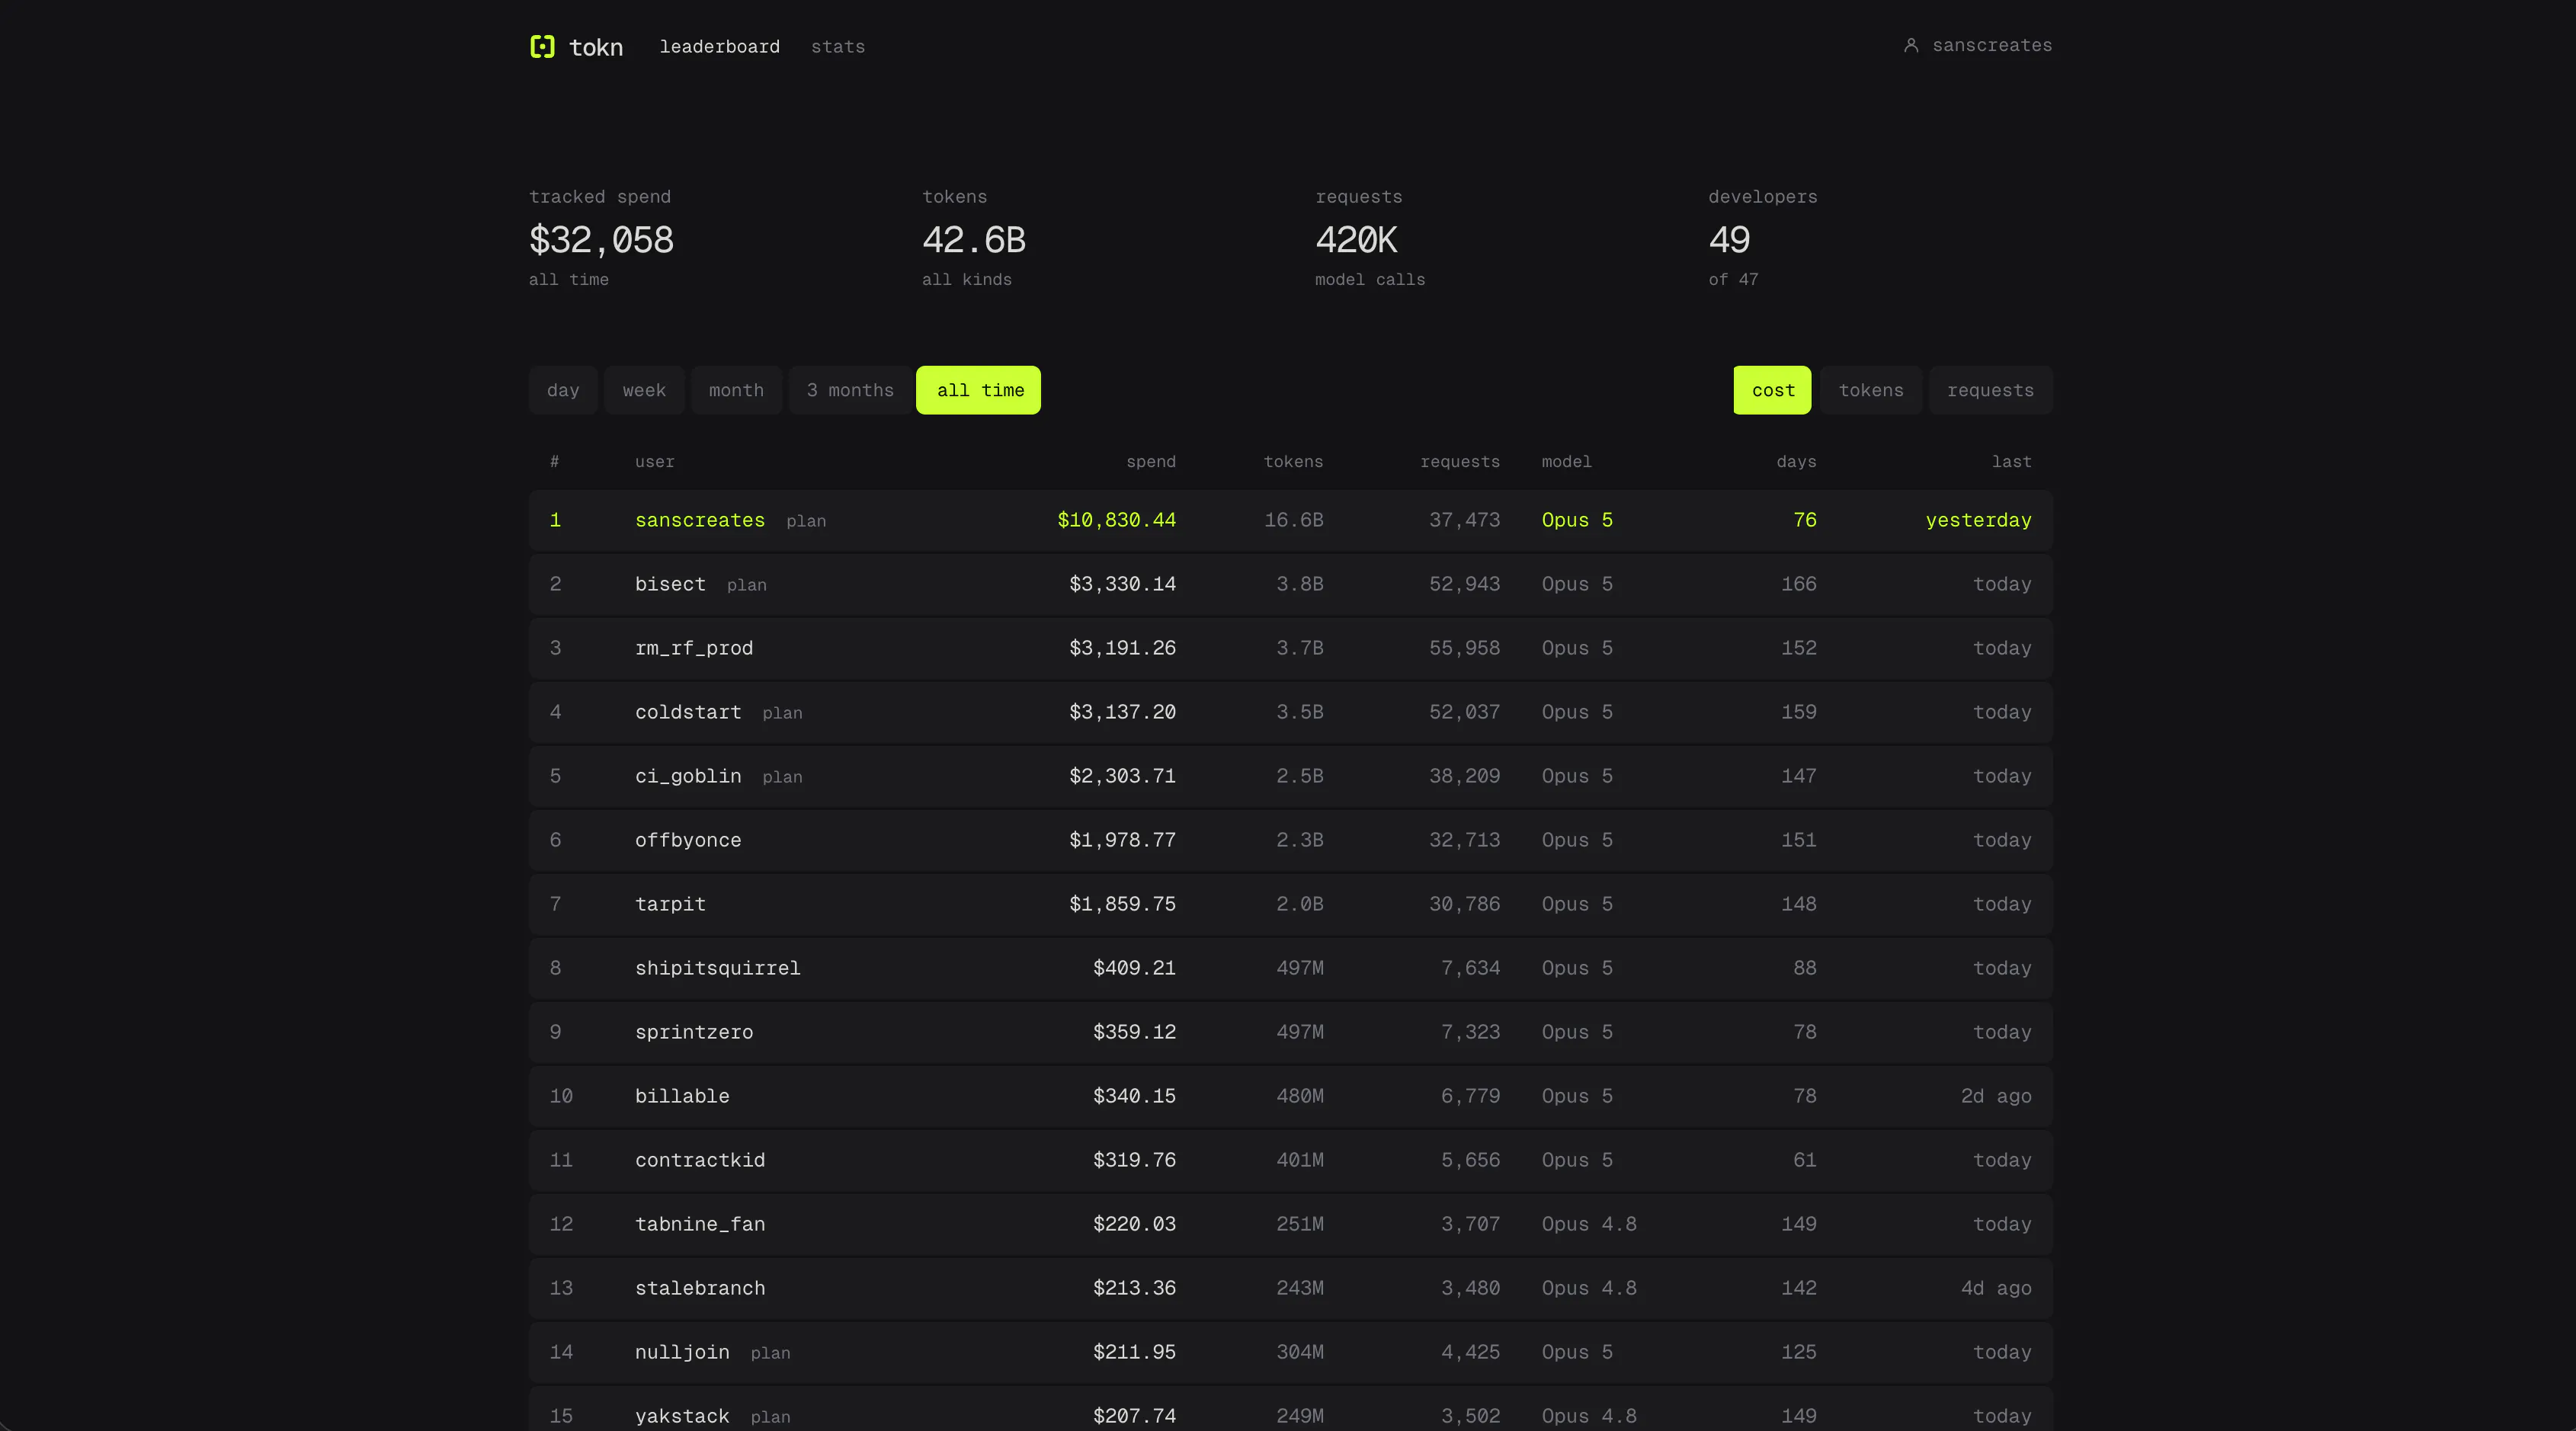Open user tarpit in the table
This screenshot has height=1431, width=2576.
click(670, 904)
